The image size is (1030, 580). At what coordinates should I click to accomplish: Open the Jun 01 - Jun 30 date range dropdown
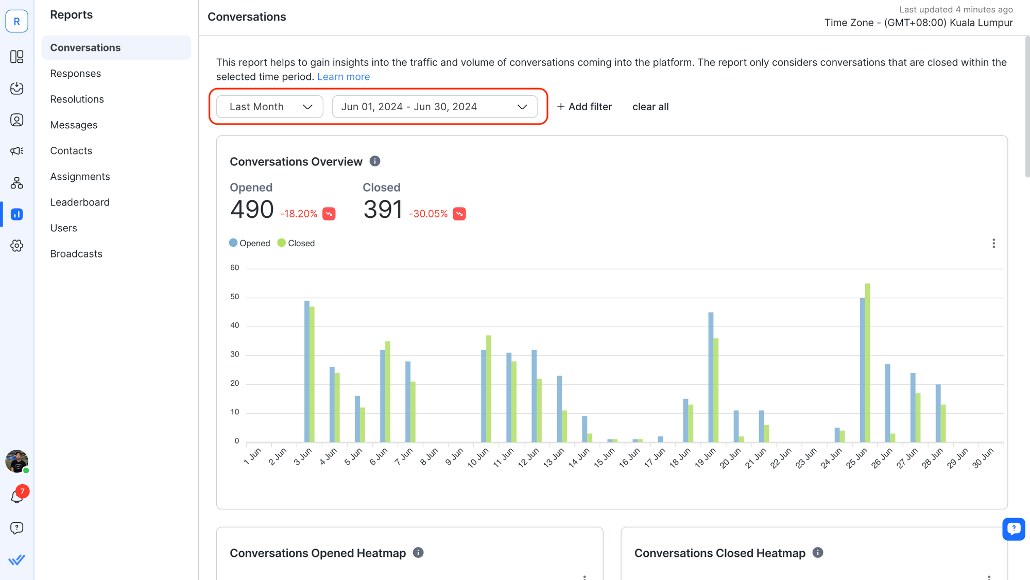tap(435, 107)
